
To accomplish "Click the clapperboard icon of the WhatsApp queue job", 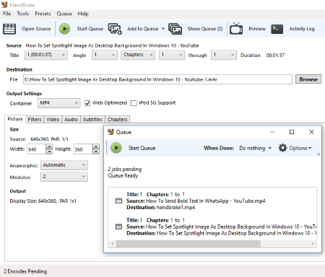I will tap(118, 201).
